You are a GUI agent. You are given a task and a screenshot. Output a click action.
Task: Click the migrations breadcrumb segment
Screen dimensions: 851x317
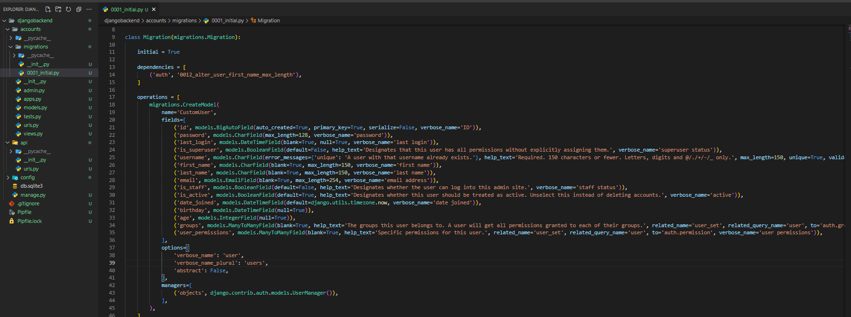click(x=184, y=20)
